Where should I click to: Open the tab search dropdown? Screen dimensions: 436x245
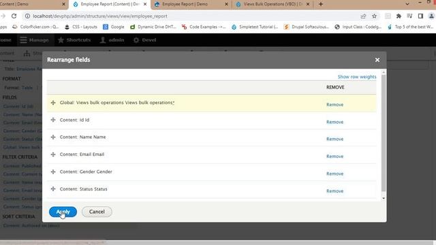pos(407,4)
